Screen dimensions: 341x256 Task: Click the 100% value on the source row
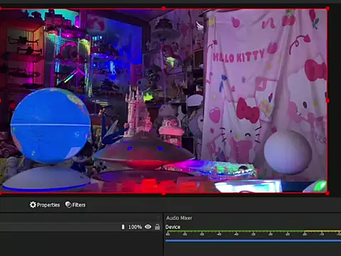pyautogui.click(x=135, y=227)
